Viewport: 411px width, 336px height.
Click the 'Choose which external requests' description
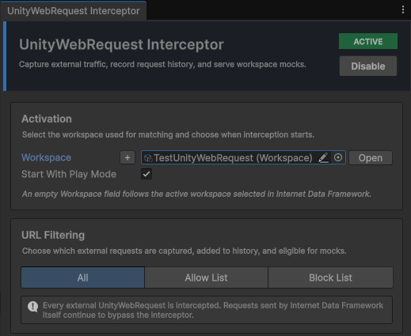click(185, 251)
